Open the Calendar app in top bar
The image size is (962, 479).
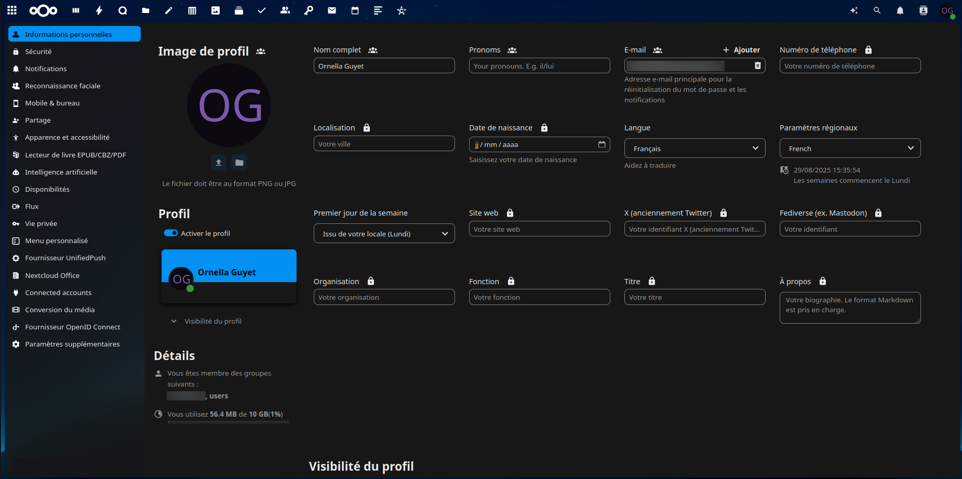click(x=355, y=10)
